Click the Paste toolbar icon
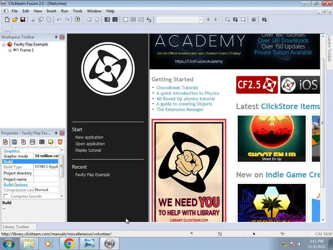The height and width of the screenshot is (250, 333). click(49, 20)
